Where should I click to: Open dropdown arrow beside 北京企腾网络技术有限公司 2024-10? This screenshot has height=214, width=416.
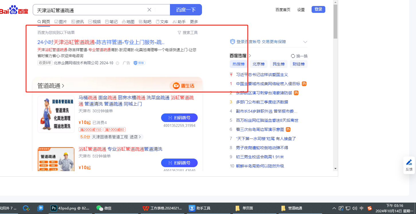[117, 63]
